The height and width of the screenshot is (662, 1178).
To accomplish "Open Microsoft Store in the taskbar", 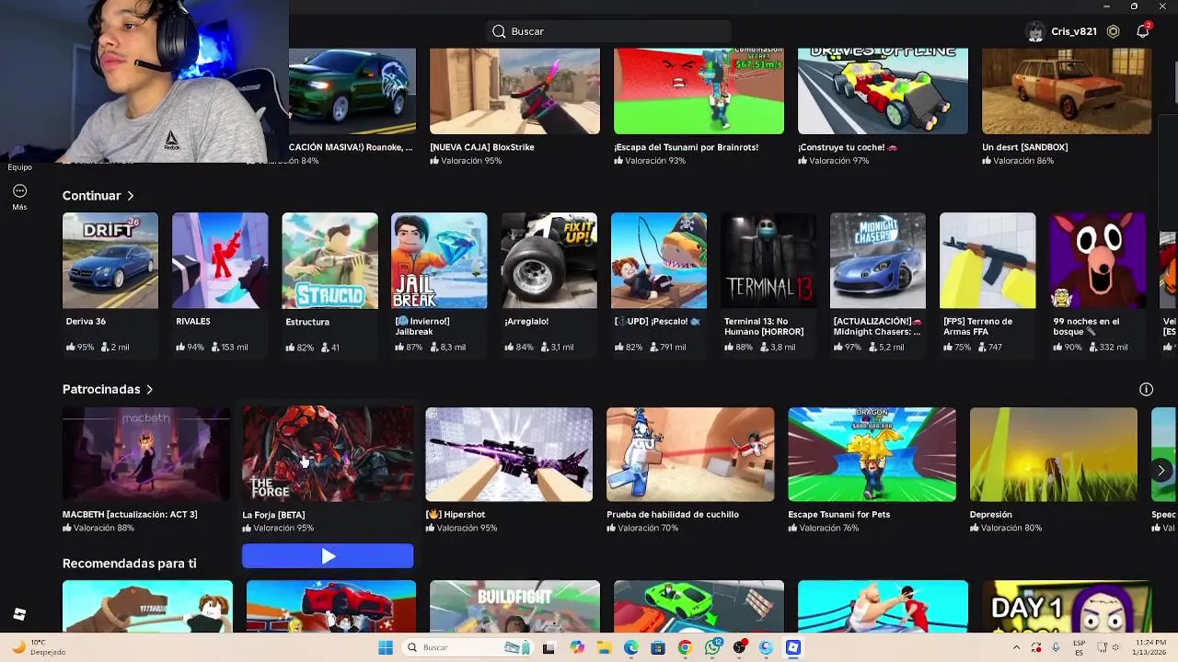I will [x=658, y=647].
